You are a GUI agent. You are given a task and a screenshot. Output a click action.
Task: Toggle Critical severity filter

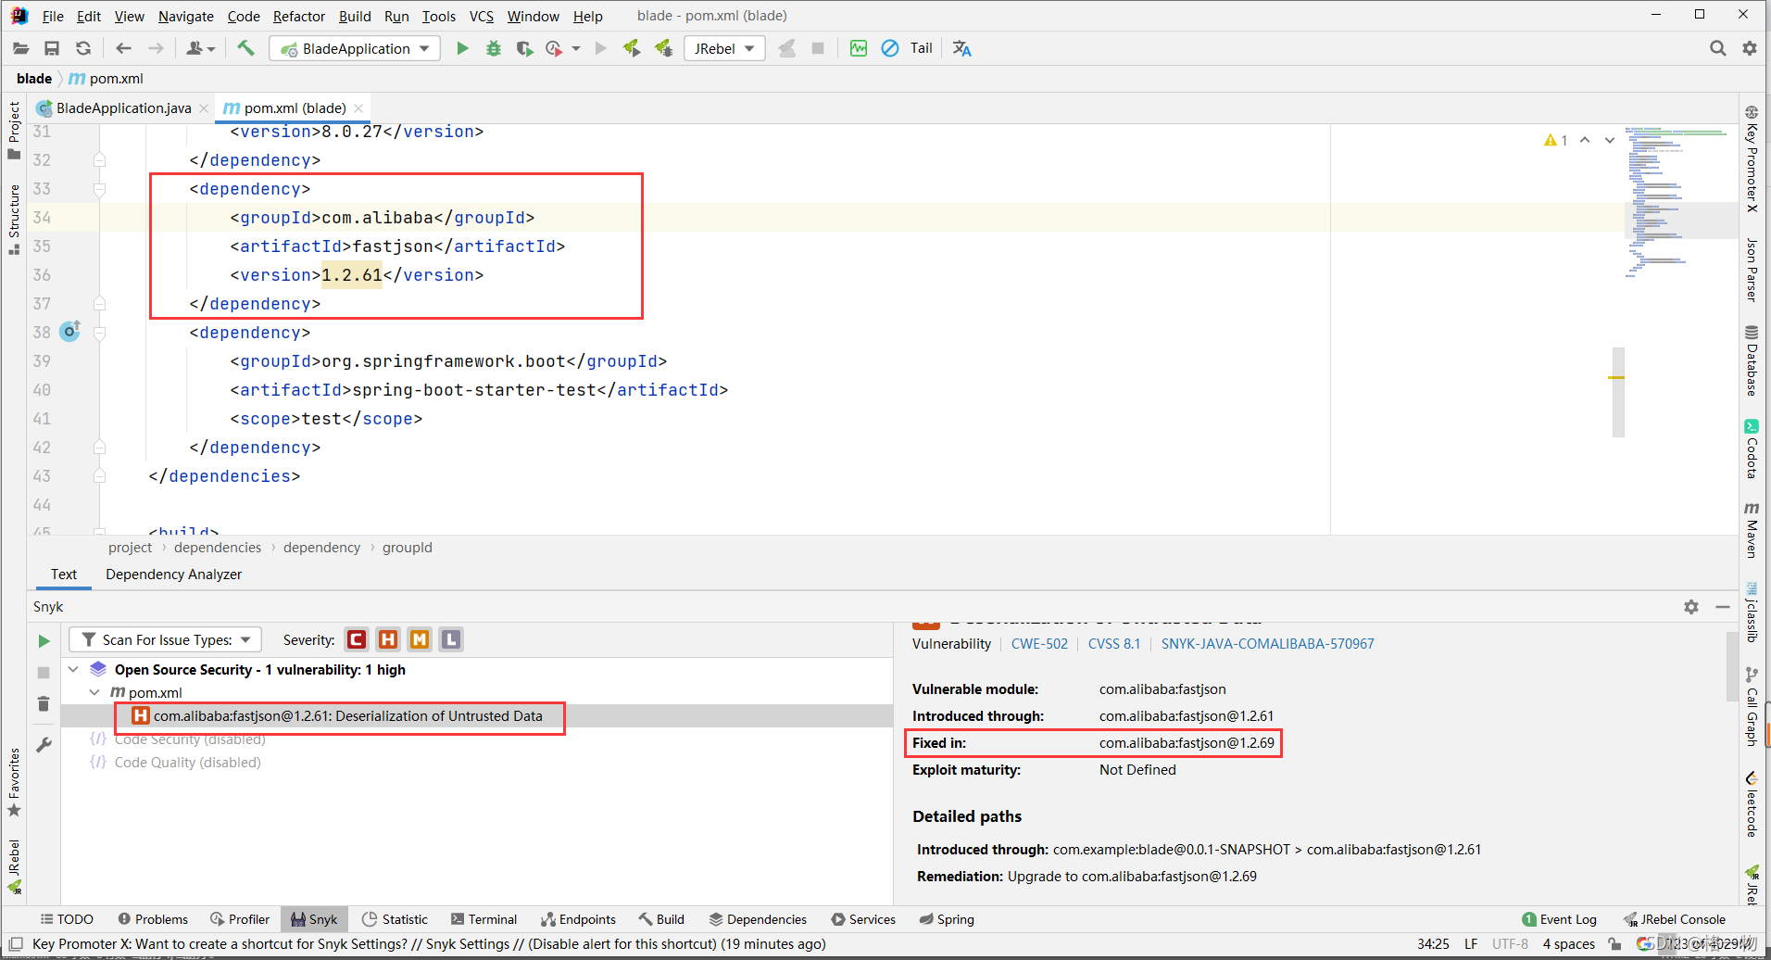click(357, 639)
